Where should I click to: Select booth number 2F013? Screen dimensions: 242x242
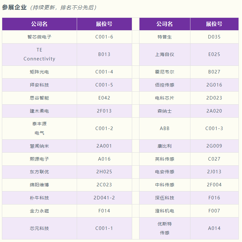[x=104, y=111]
